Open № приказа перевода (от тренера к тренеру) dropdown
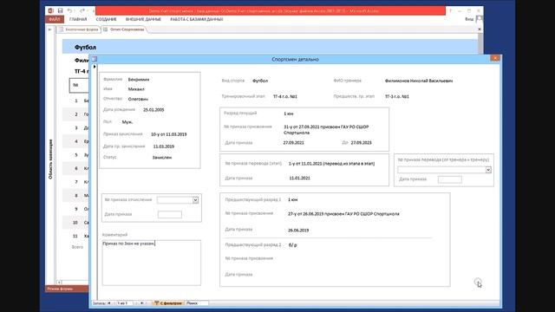Screen dimensions: 555x312 tap(488, 170)
